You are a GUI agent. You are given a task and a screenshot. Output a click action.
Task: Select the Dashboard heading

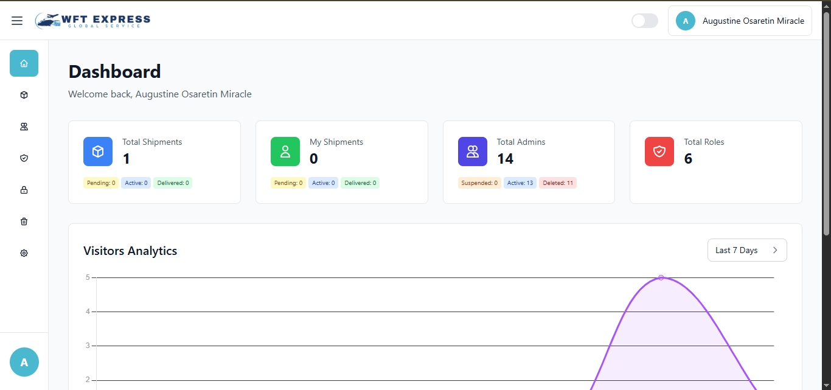point(114,71)
